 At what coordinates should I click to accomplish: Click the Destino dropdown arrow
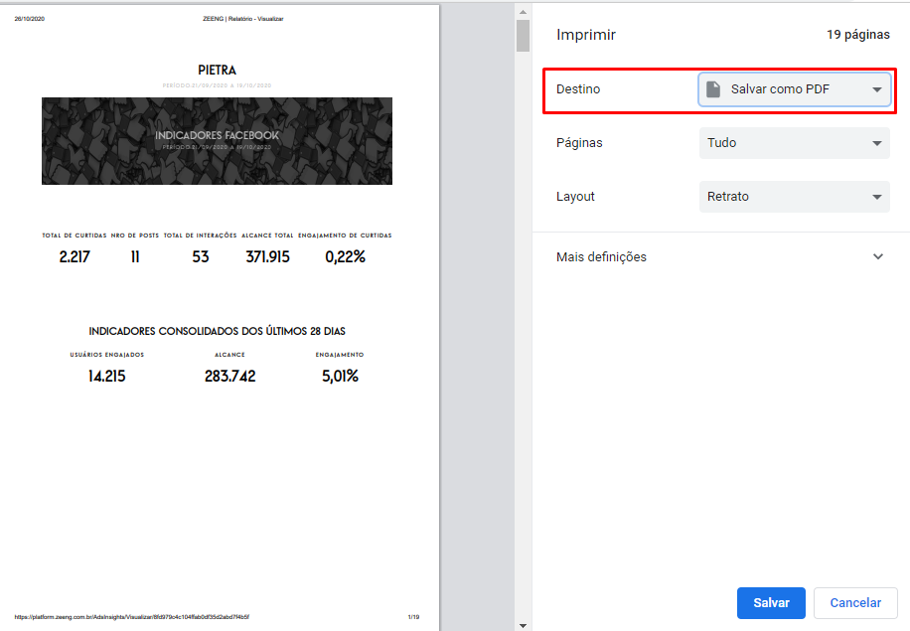(x=876, y=89)
